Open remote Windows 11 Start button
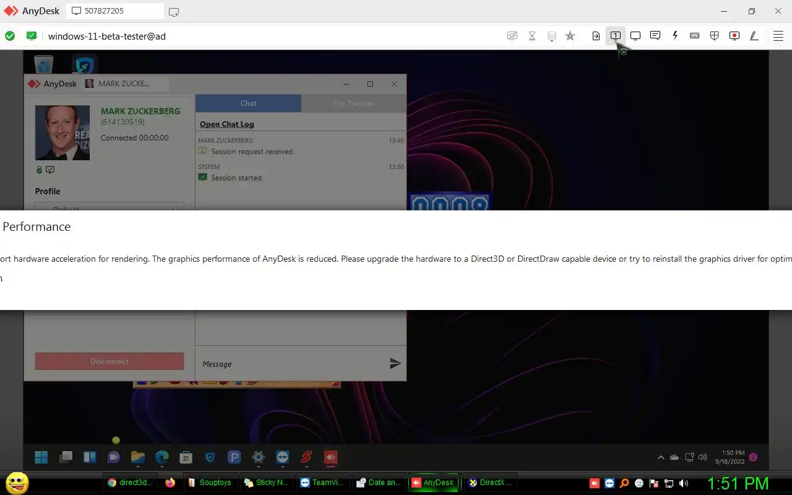This screenshot has height=495, width=792. [x=41, y=457]
